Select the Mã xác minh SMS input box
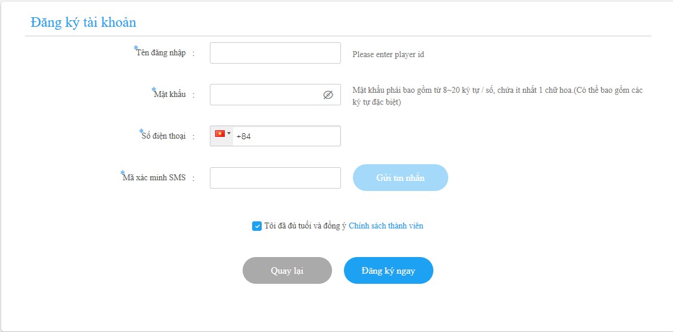The image size is (673, 332). 275,178
